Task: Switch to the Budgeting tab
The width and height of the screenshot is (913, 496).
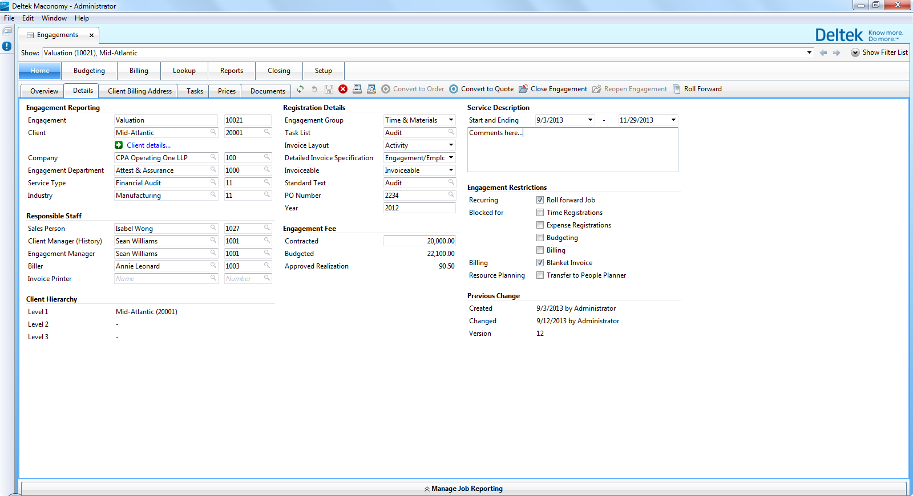Action: coord(89,71)
